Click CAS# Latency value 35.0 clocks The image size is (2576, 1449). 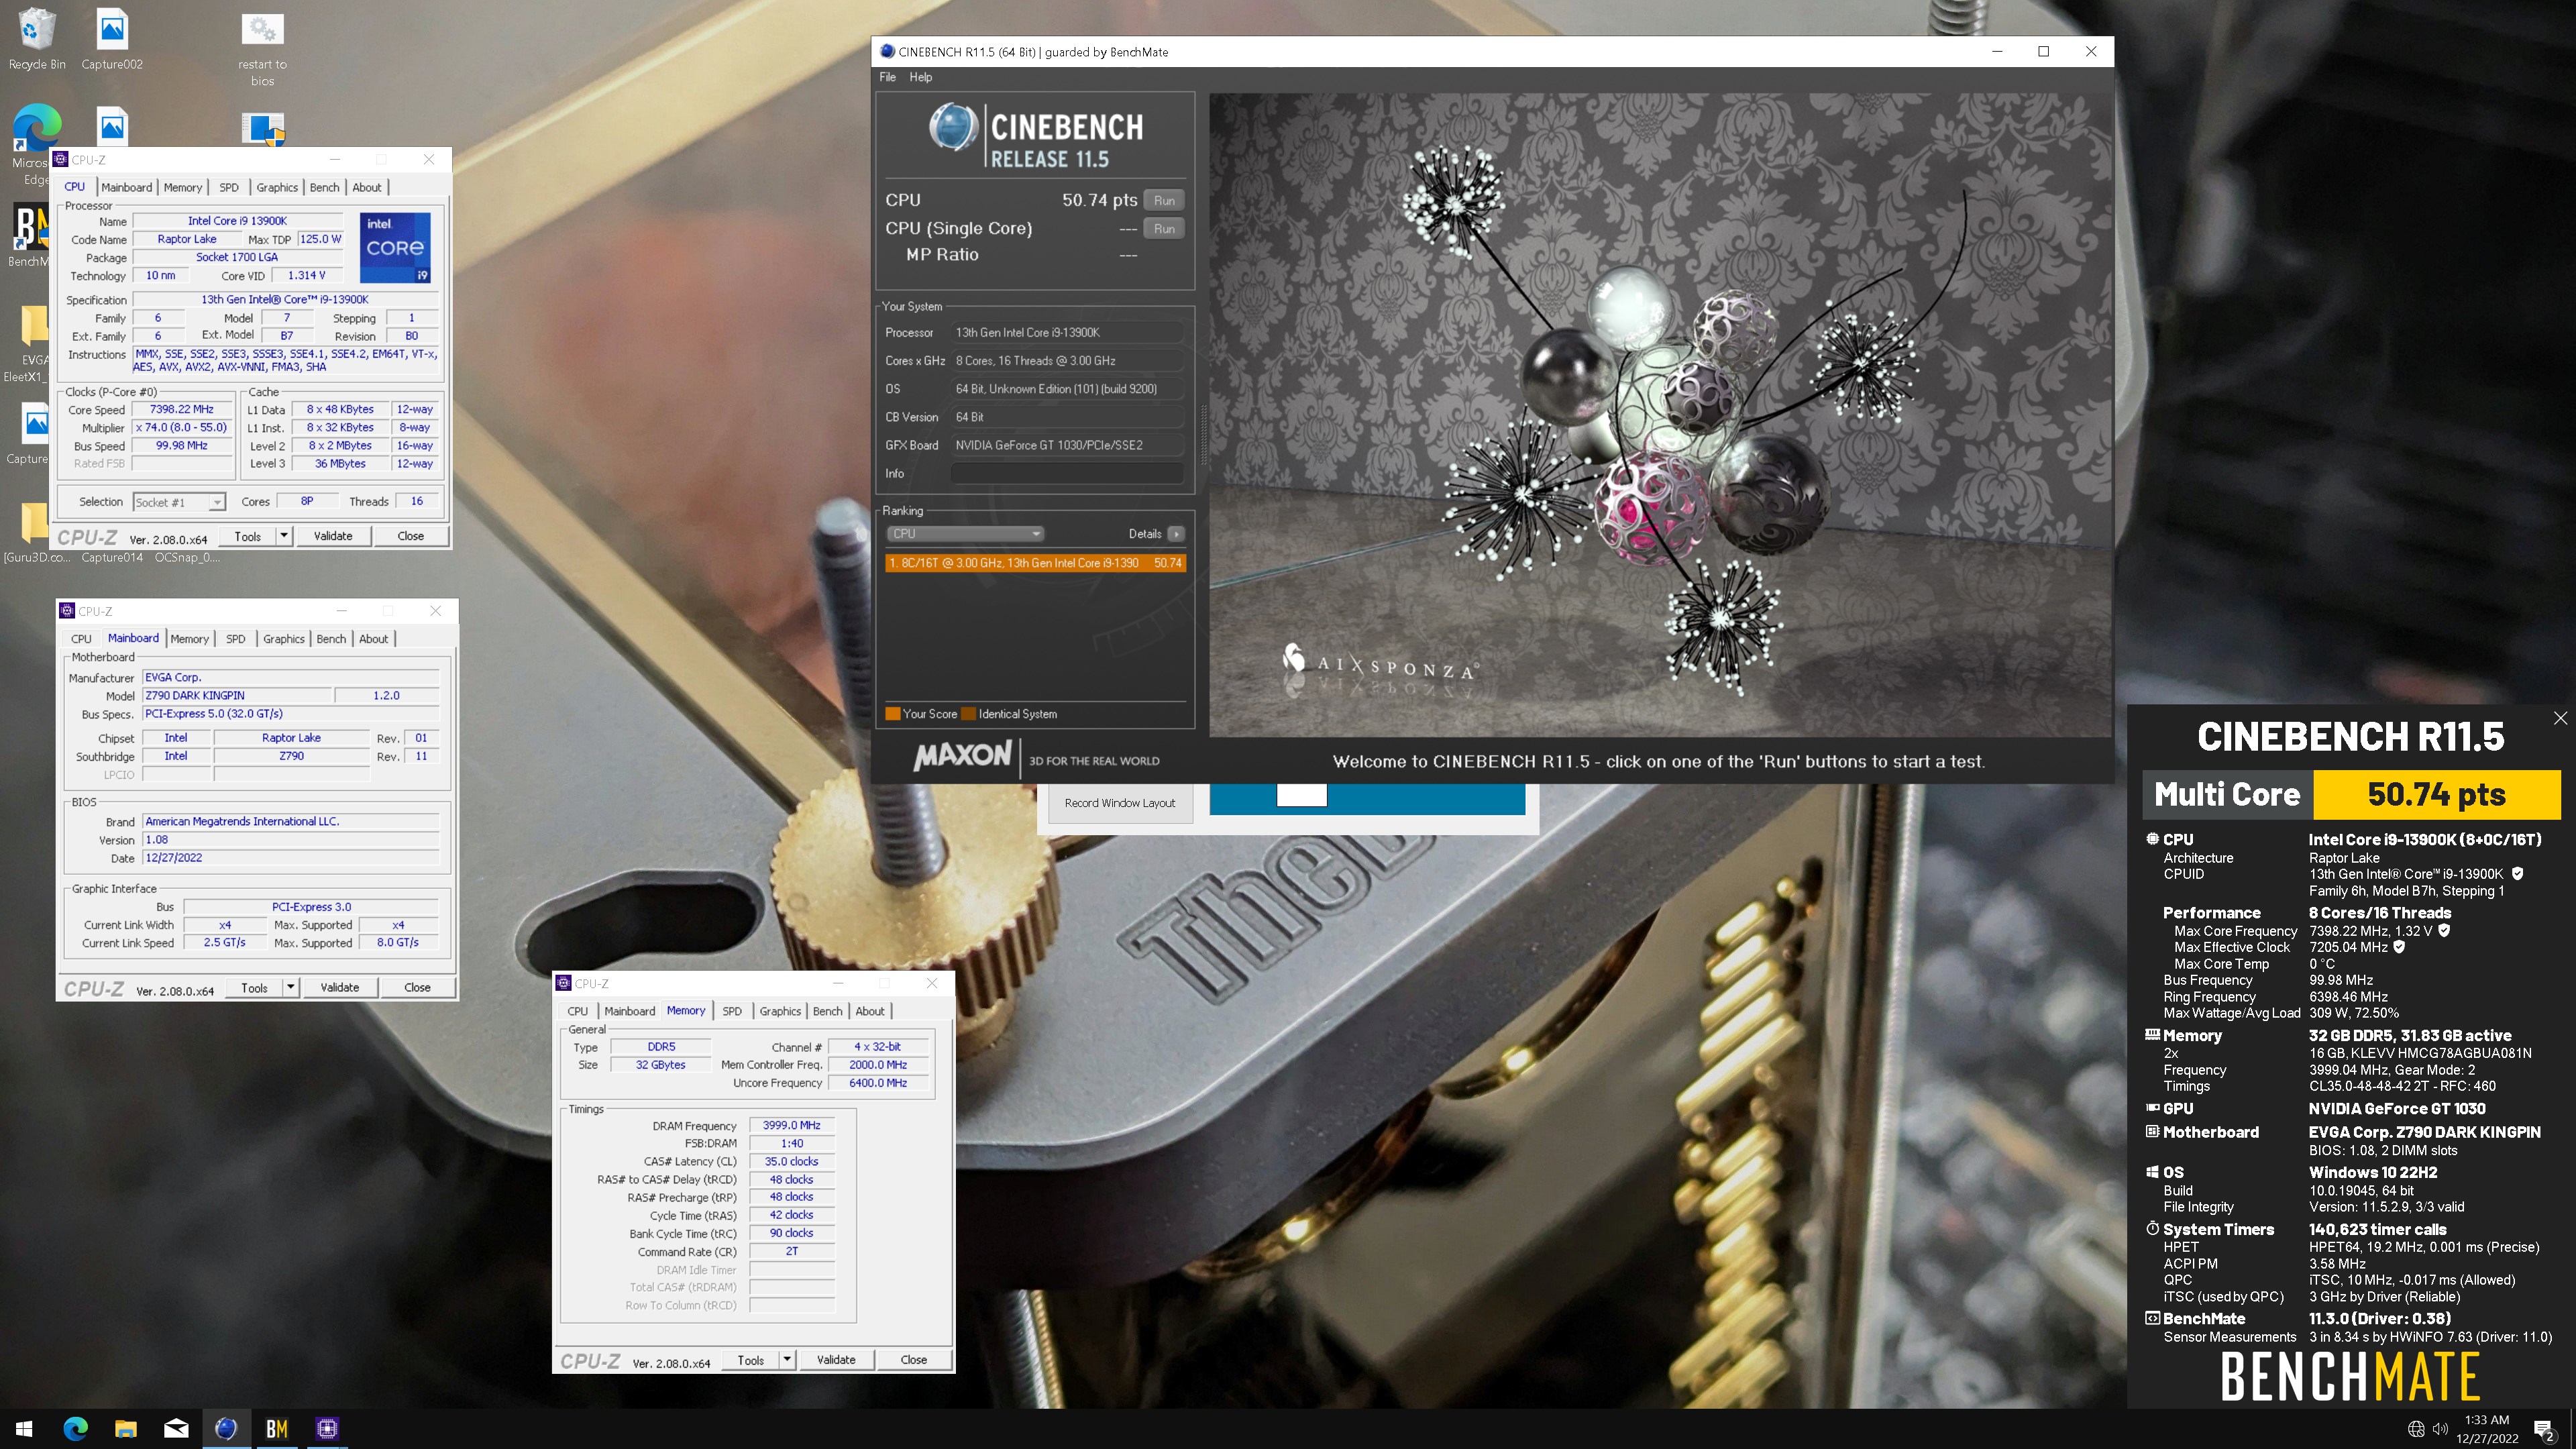click(792, 1161)
